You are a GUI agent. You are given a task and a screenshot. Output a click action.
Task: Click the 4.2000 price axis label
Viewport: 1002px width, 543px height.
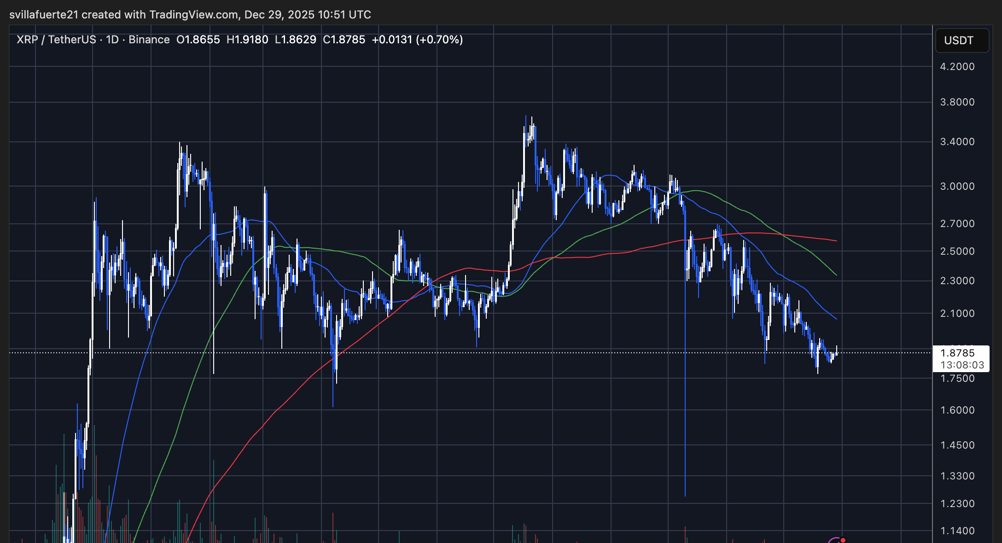tap(957, 67)
